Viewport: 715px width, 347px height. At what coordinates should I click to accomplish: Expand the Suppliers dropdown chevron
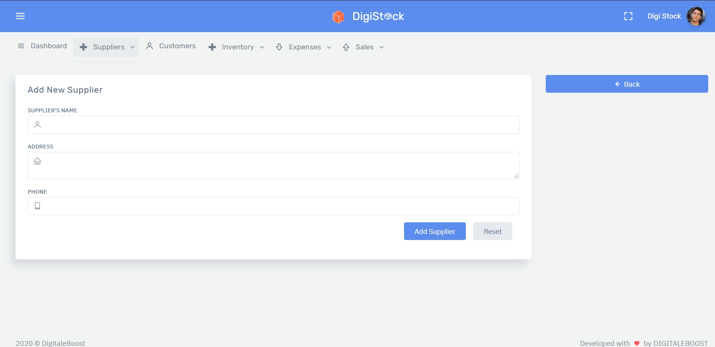(x=133, y=47)
